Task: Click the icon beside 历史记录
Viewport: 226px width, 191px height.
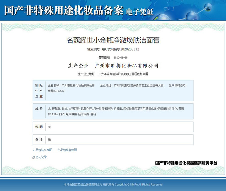Action: 34,157
